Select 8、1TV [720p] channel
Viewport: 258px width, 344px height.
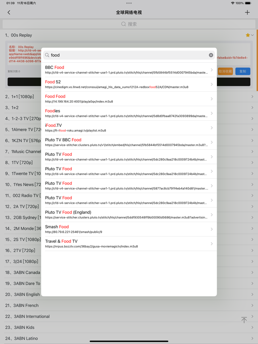coord(129,163)
